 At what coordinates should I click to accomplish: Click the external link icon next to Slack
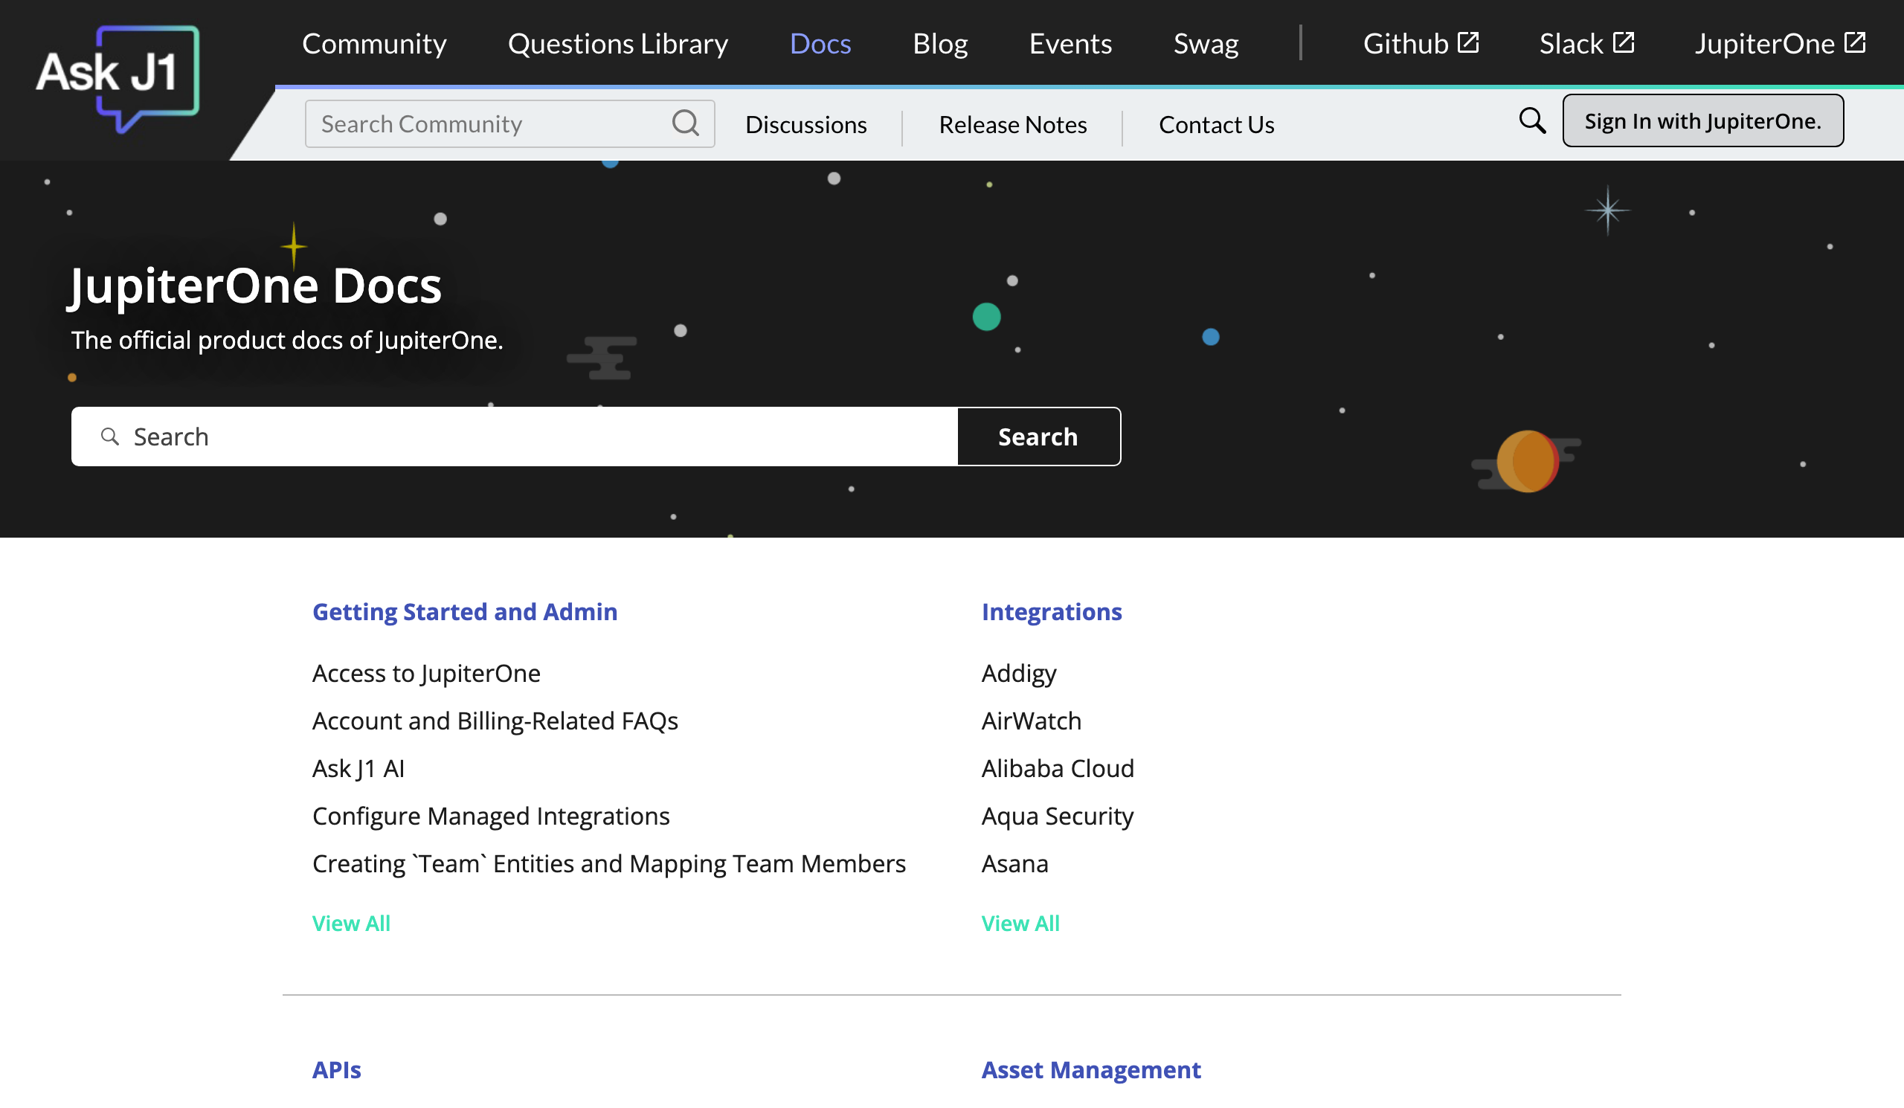click(1624, 42)
